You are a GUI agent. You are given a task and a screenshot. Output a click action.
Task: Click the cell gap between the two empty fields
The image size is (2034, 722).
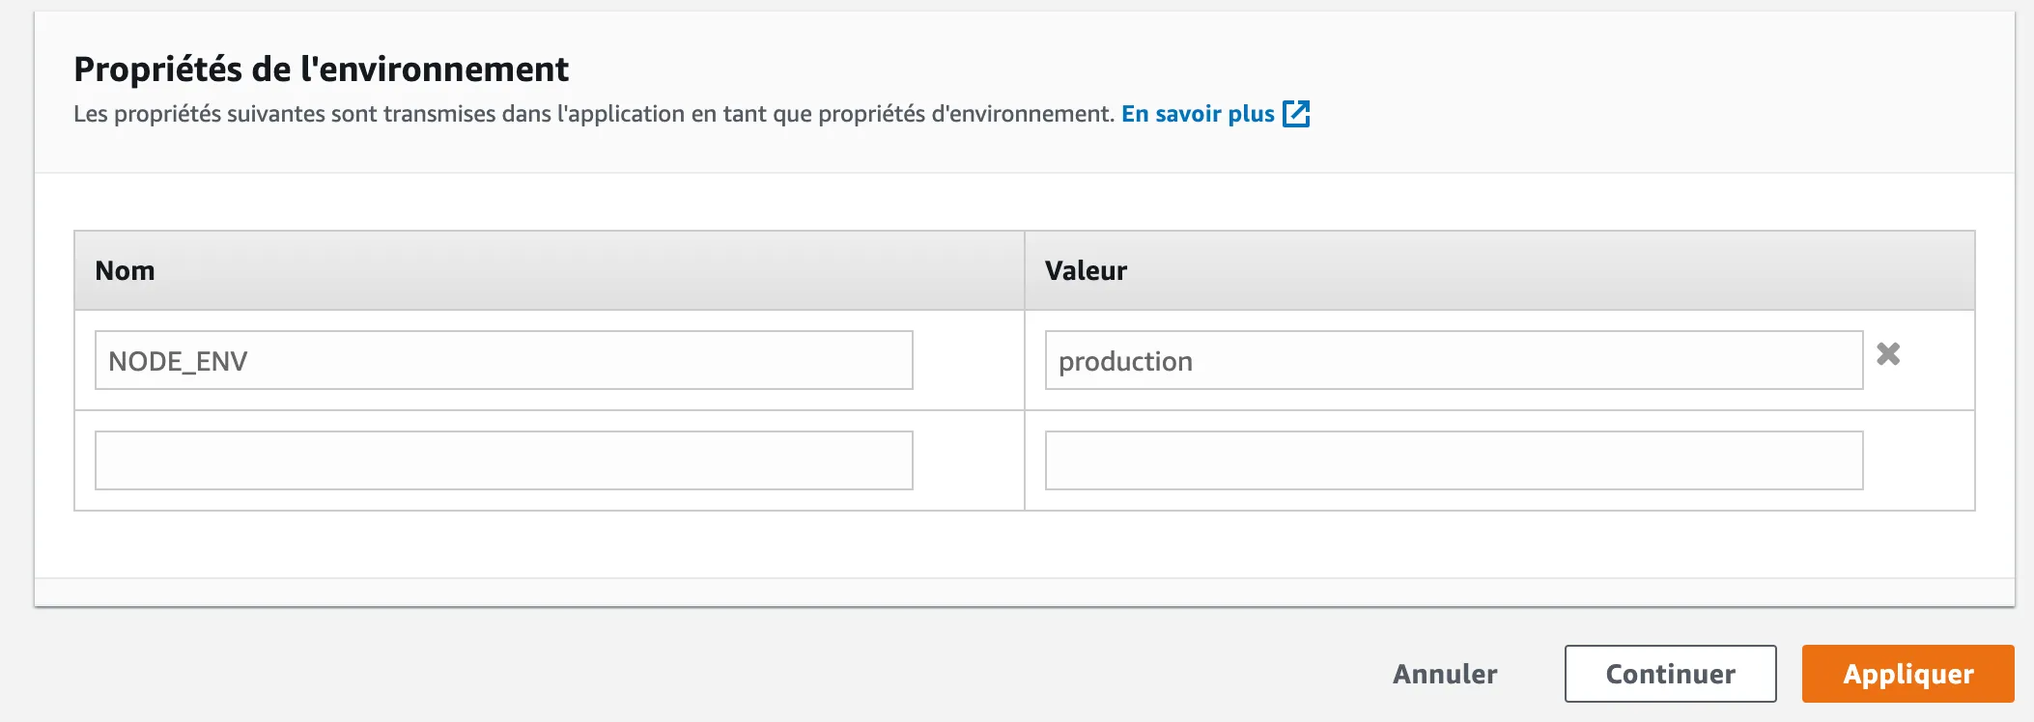tap(968, 460)
